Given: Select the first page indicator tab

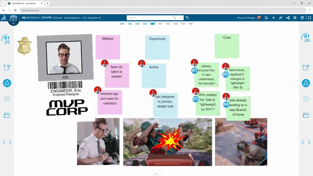Looking at the screenshot, I should tap(122, 24).
